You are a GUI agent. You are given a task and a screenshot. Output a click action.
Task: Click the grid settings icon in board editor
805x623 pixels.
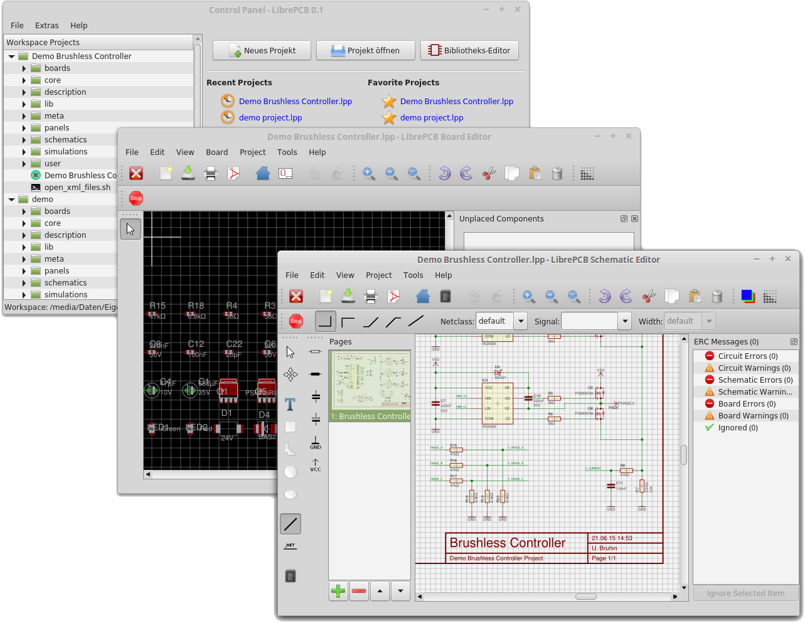(587, 174)
